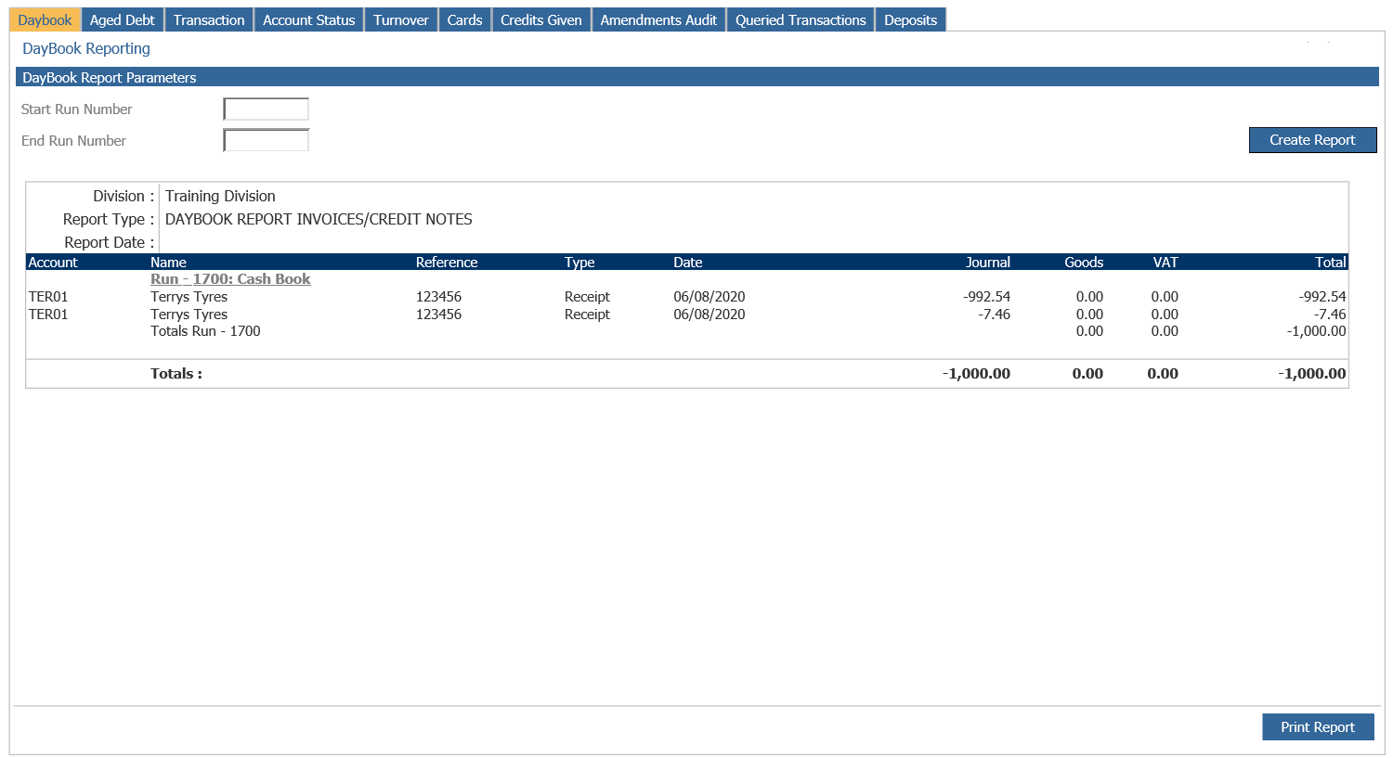Viewport: 1393px width, 758px height.
Task: Switch to the Aged Debt tab
Action: (122, 19)
